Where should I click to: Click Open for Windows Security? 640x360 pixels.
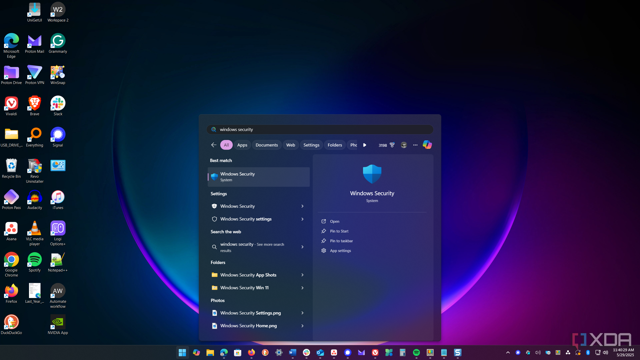pos(334,221)
